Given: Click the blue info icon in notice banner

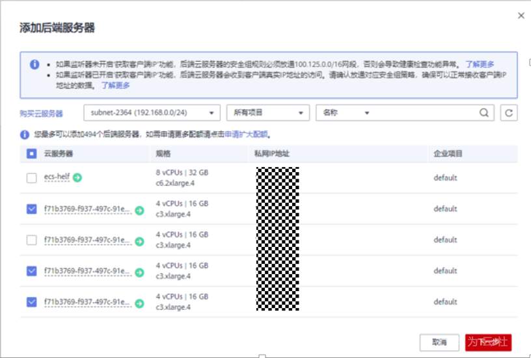Looking at the screenshot, I should [x=34, y=64].
